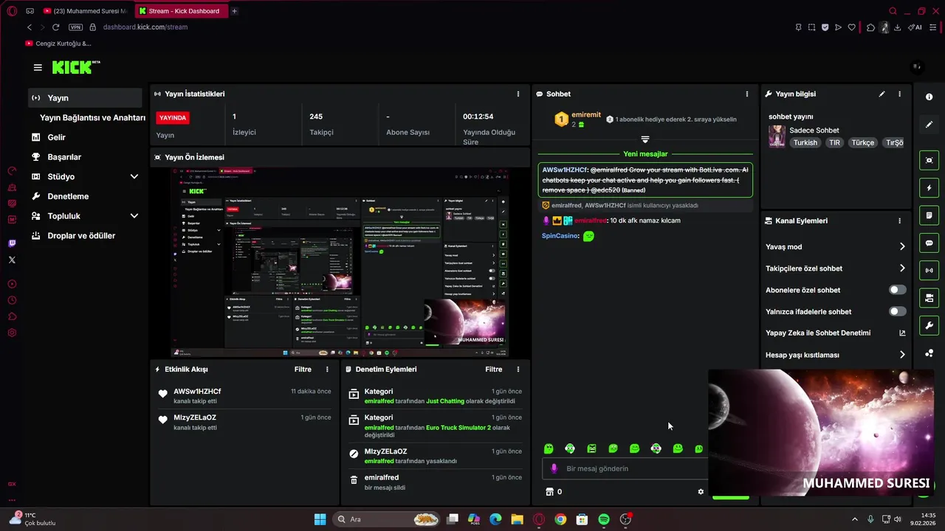Open a new browser tab

[235, 11]
